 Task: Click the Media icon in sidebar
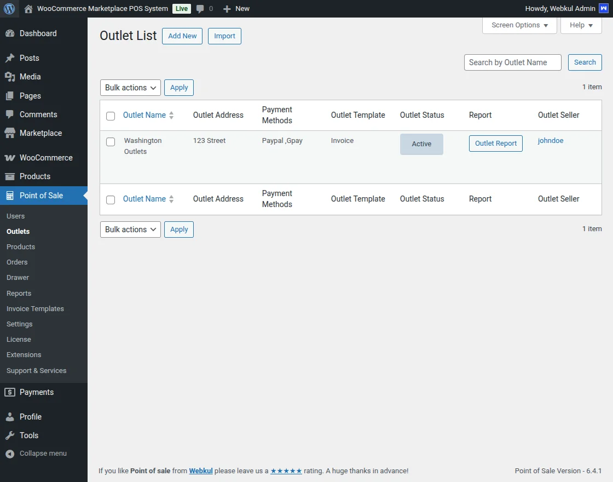pyautogui.click(x=10, y=77)
